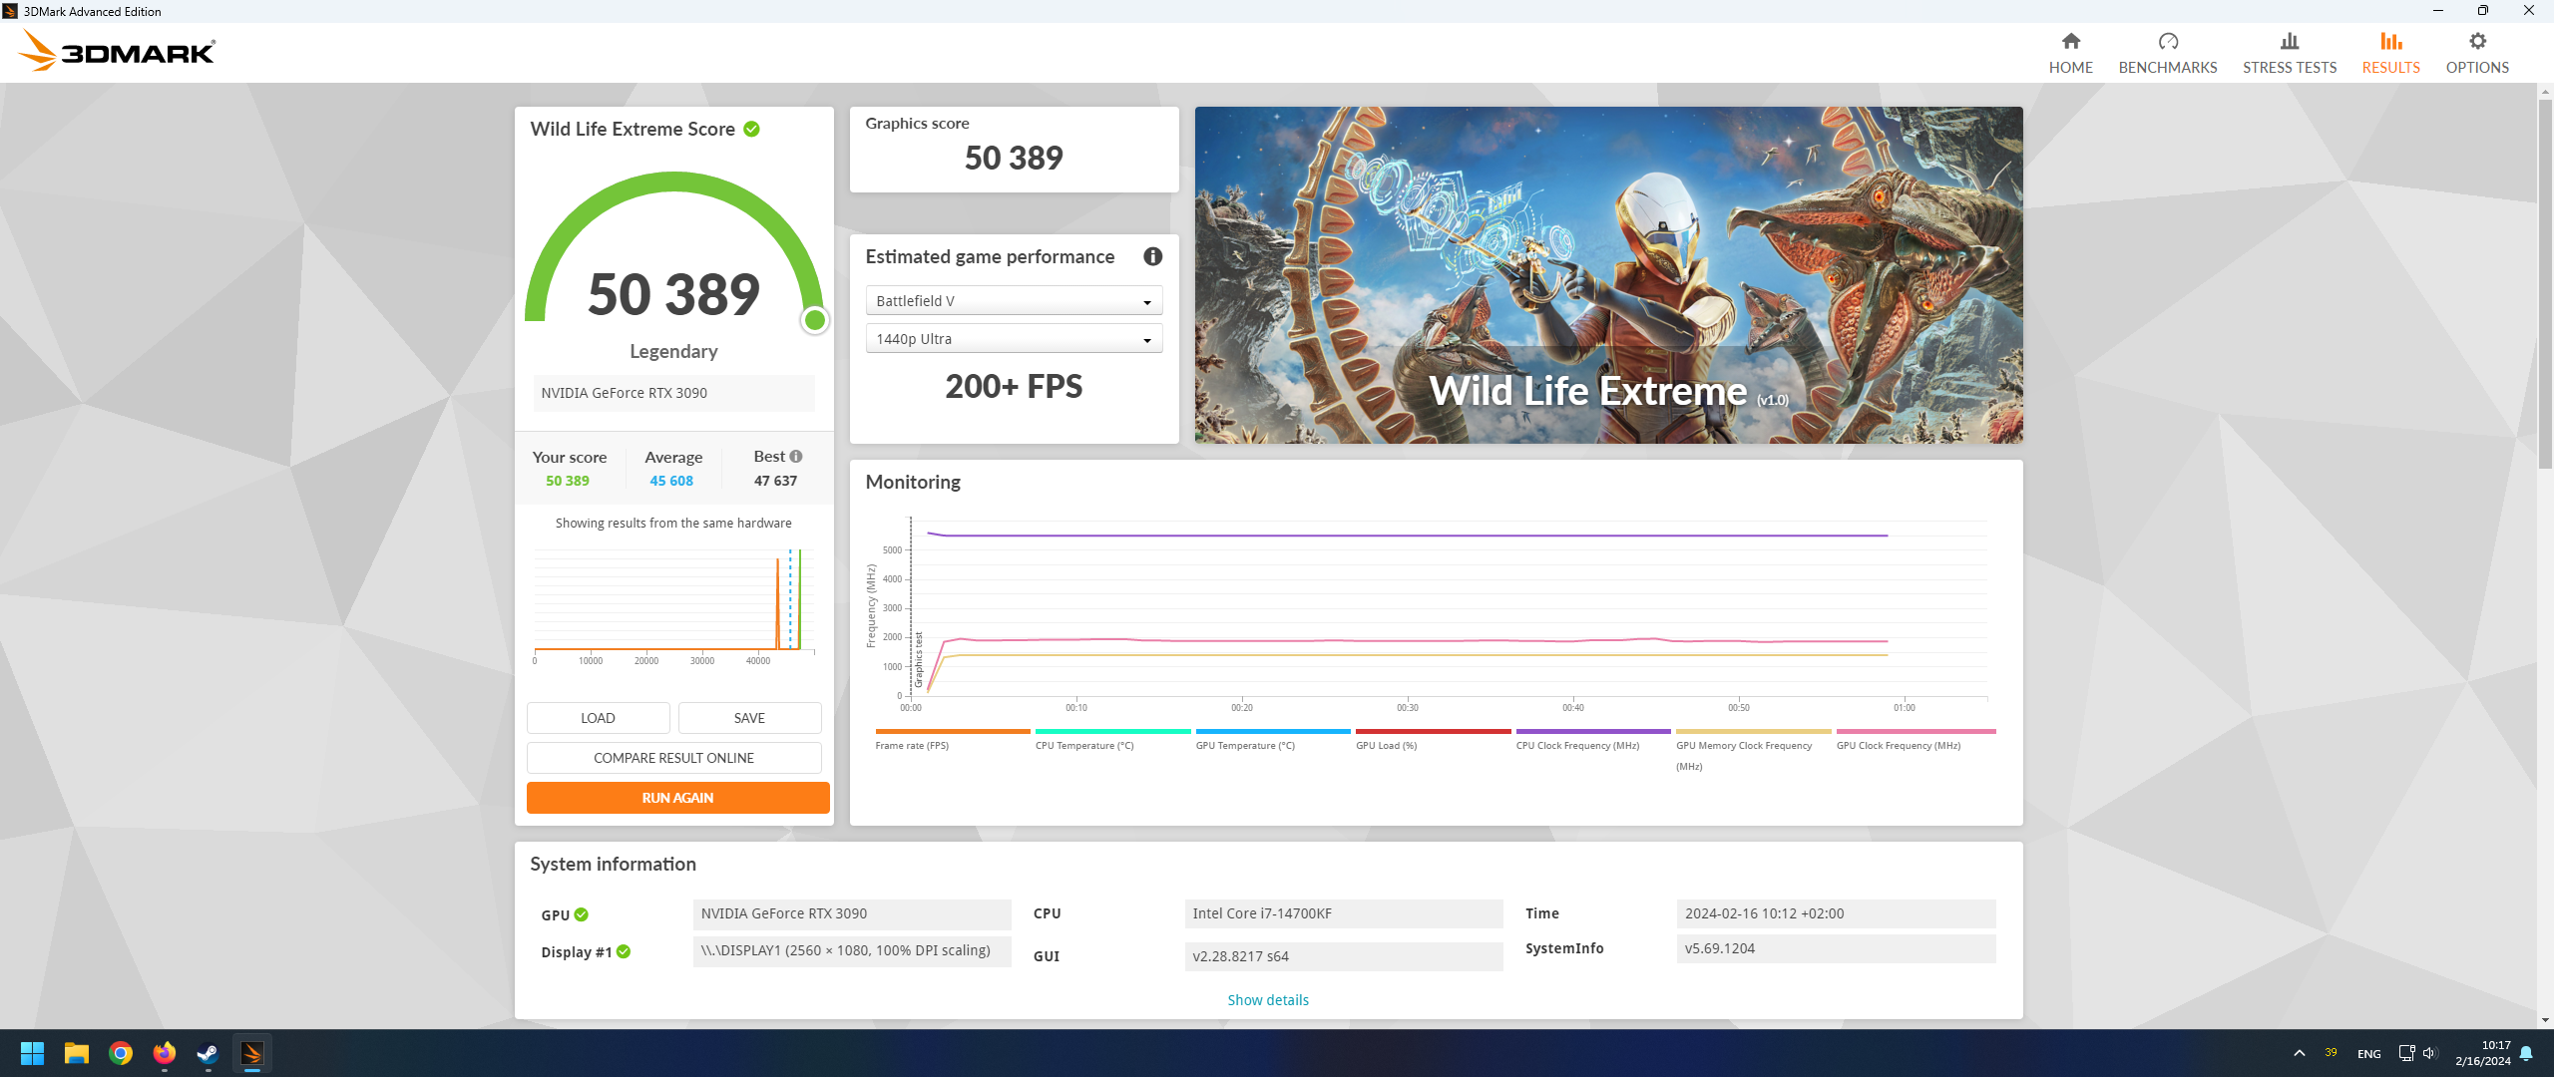Click the 200+ FPS estimate text
This screenshot has height=1077, width=2554.
[x=1014, y=387]
